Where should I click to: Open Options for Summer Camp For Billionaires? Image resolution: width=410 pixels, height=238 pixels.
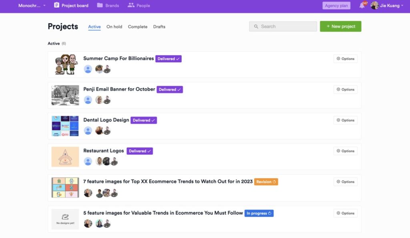345,59
